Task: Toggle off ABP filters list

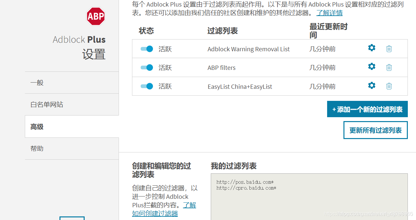Action: (x=147, y=68)
